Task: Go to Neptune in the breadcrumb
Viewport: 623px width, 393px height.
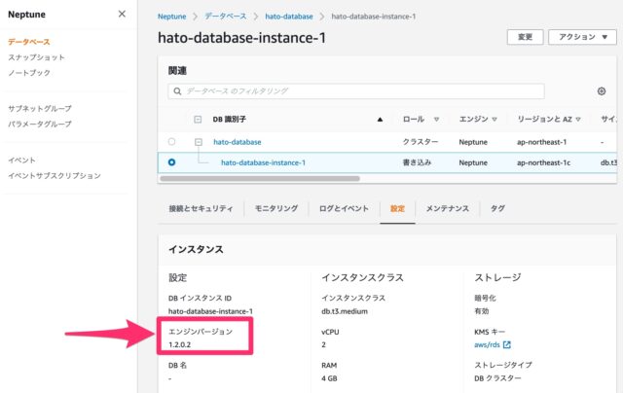Action: tap(171, 17)
